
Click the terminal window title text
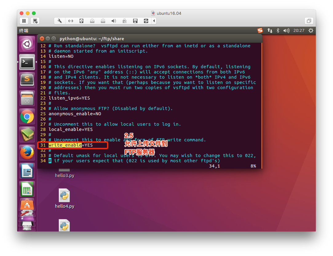pyautogui.click(x=92, y=39)
